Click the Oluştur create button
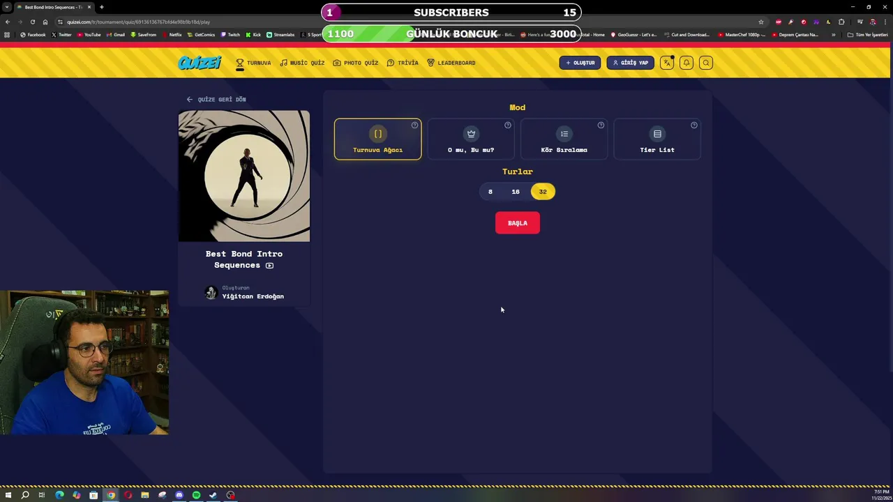Screen dimensions: 893x502 (x=580, y=63)
